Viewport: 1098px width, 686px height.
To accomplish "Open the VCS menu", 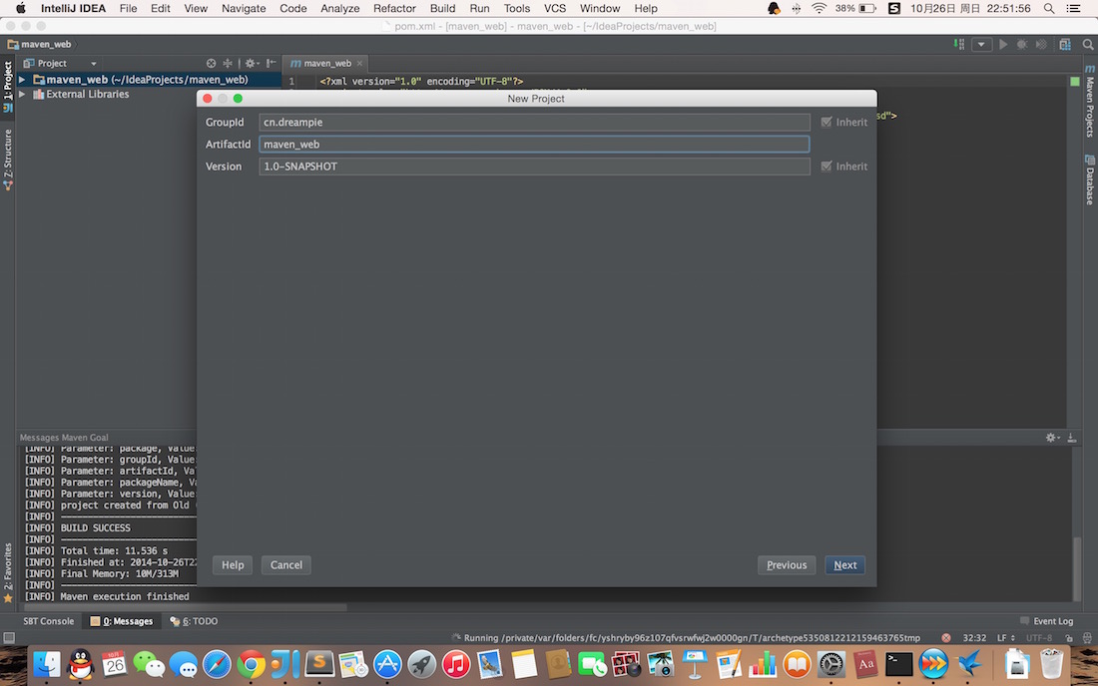I will [x=555, y=8].
